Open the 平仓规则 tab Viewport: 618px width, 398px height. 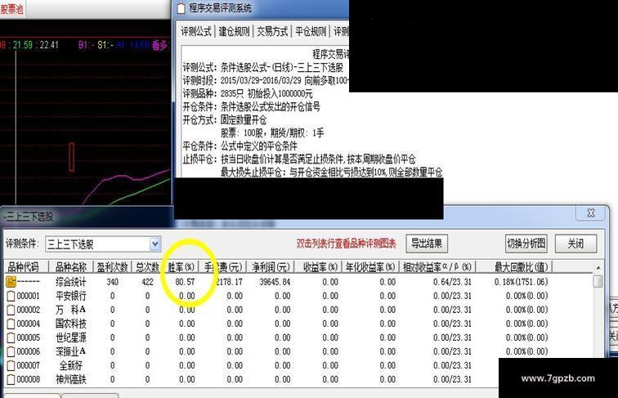(311, 31)
